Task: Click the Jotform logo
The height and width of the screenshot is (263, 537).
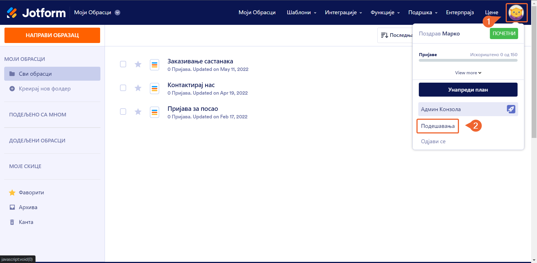Action: coord(36,13)
